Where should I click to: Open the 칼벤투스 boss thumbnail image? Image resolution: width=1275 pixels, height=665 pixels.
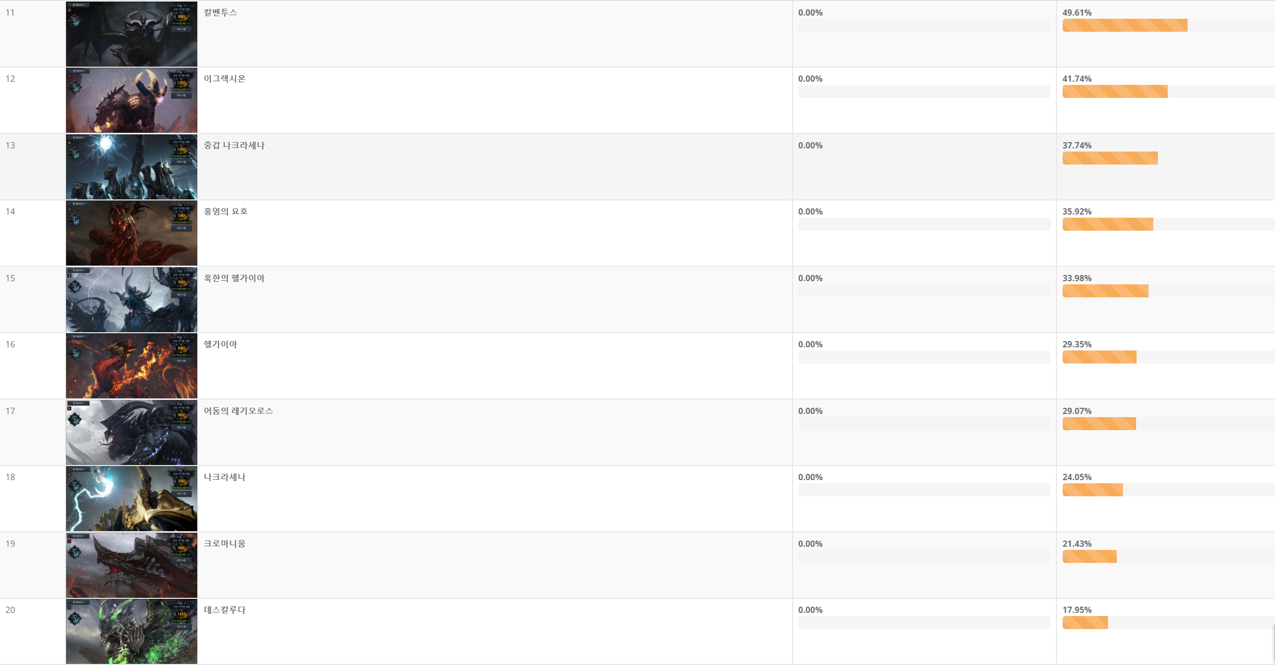click(x=132, y=34)
